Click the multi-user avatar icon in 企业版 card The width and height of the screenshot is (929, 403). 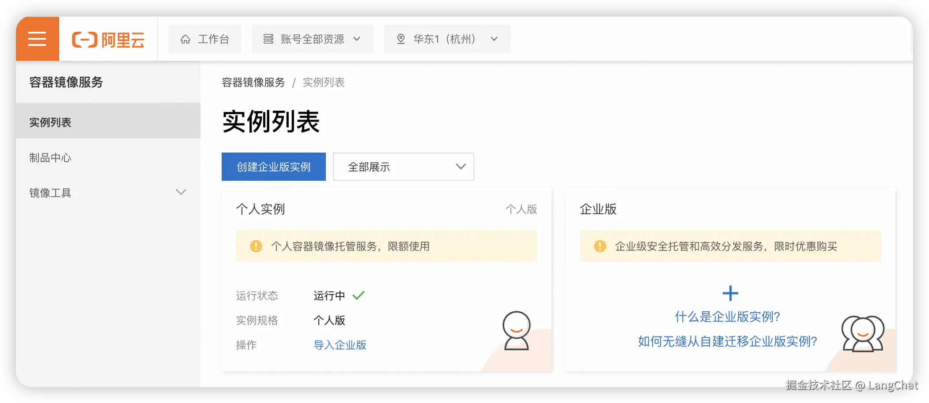(863, 333)
